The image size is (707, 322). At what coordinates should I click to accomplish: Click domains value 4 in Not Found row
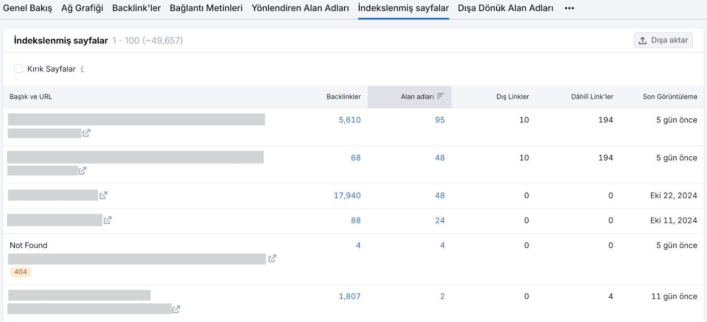coord(442,245)
